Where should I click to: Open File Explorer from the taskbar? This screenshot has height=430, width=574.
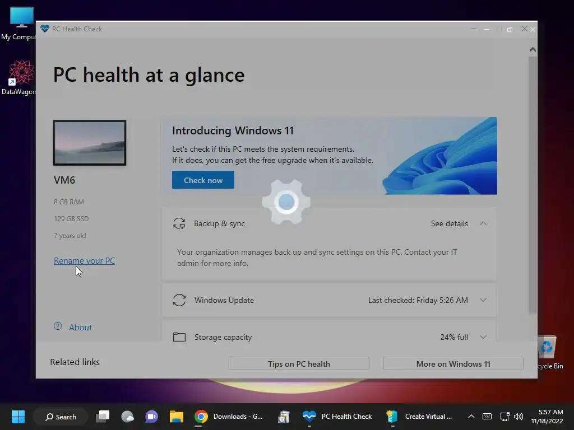(x=176, y=417)
